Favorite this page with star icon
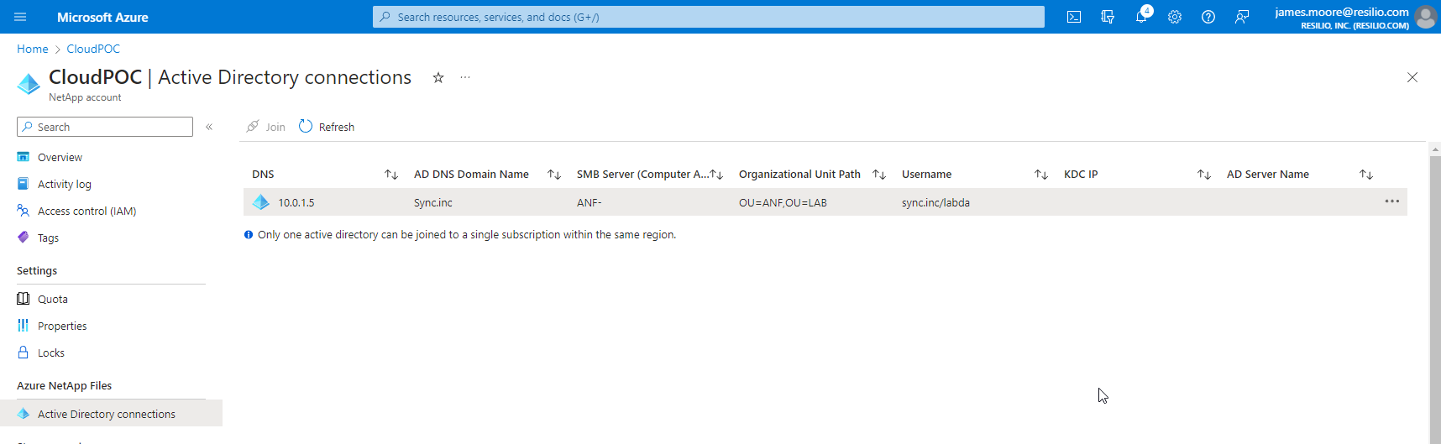The height and width of the screenshot is (444, 1441). [x=438, y=78]
